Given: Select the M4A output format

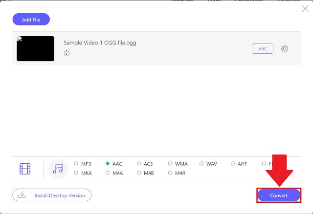Looking at the screenshot, I should pyautogui.click(x=108, y=173).
